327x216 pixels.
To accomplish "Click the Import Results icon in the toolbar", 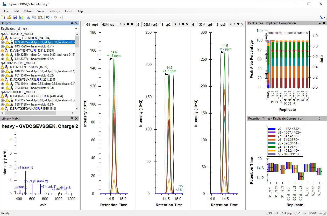I will [21, 17].
